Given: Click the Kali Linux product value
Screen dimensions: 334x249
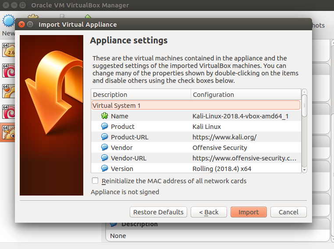Looking at the screenshot, I should pyautogui.click(x=206, y=127).
